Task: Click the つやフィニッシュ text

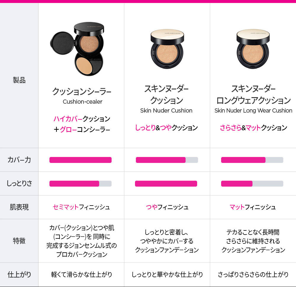Action: (x=167, y=207)
